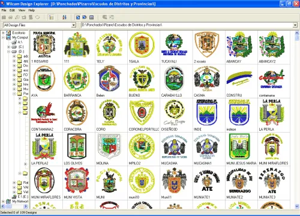Select the My Network icon in tree
The height and width of the screenshot is (216, 300).
[x=8, y=202]
